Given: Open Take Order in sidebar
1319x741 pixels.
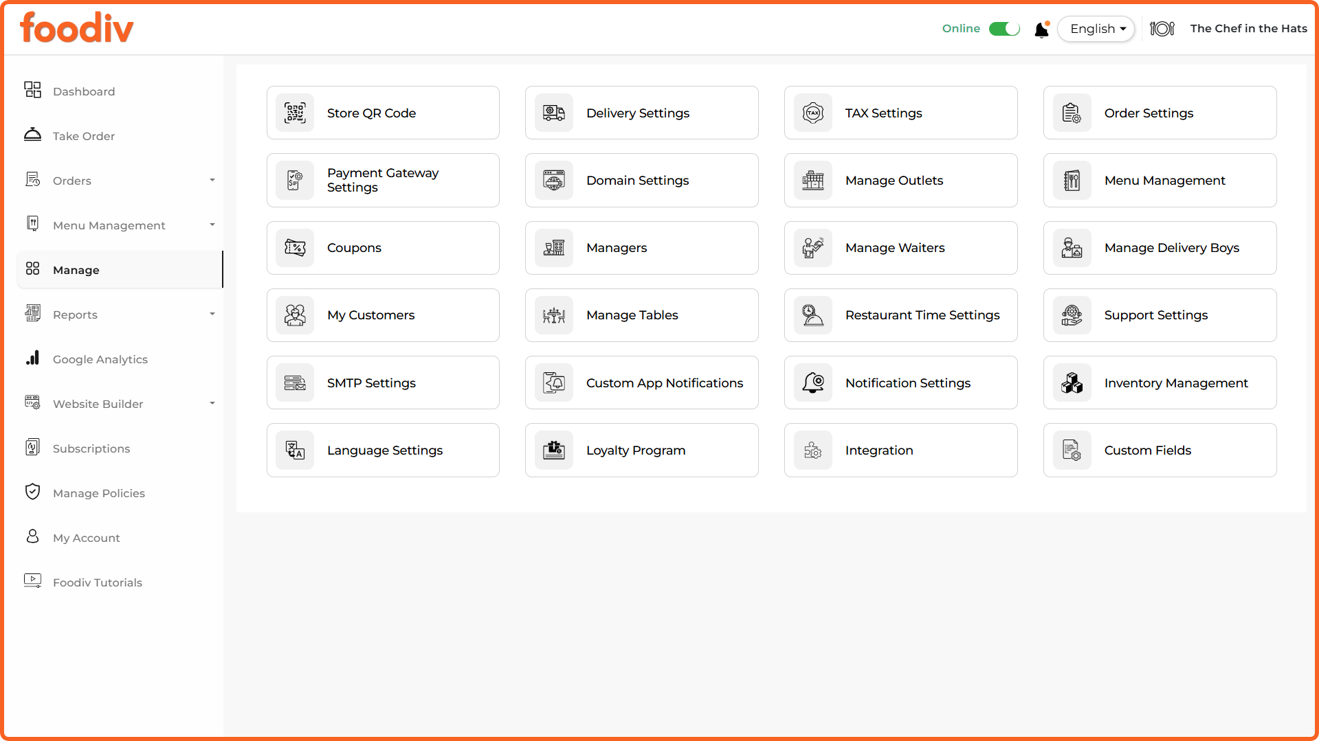Looking at the screenshot, I should pyautogui.click(x=120, y=136).
